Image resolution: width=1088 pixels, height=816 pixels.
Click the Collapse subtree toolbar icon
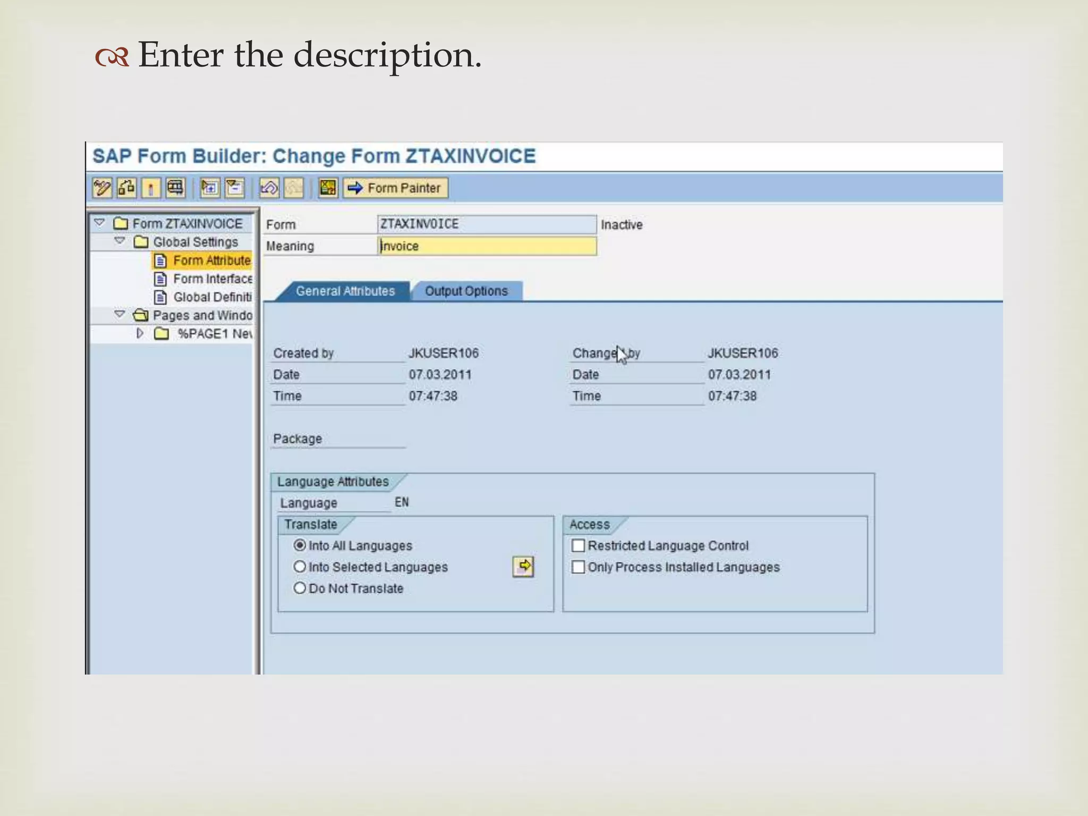234,188
